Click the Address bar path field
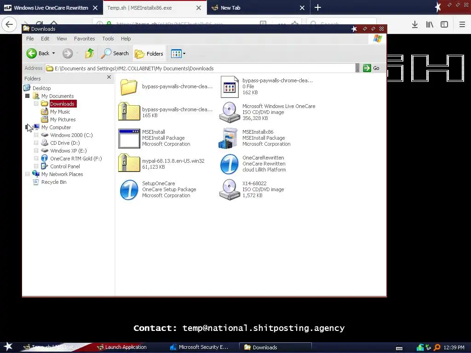 tap(201, 68)
